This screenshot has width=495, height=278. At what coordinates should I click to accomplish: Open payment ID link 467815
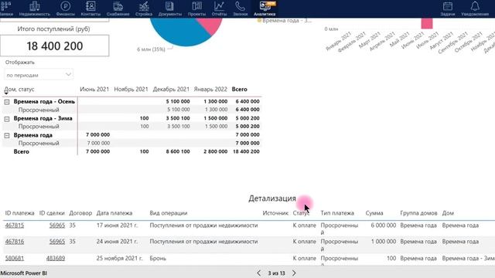15,225
